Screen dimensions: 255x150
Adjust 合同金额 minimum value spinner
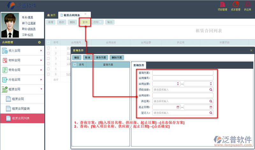178,84
